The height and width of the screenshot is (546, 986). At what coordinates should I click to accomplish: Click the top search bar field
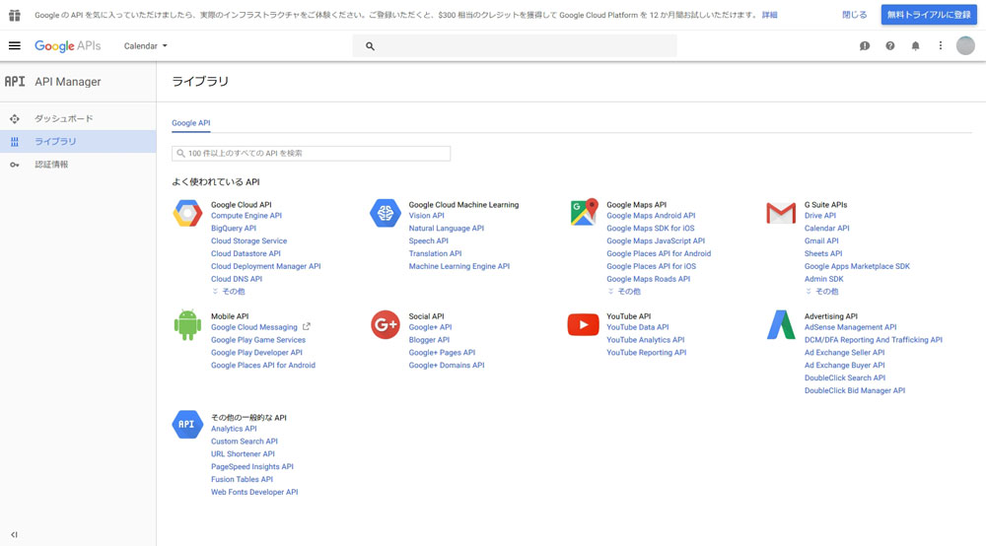tap(515, 46)
